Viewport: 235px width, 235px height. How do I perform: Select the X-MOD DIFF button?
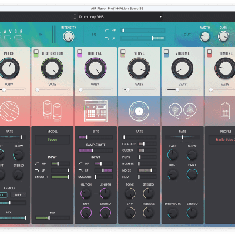pyautogui.click(x=18, y=195)
